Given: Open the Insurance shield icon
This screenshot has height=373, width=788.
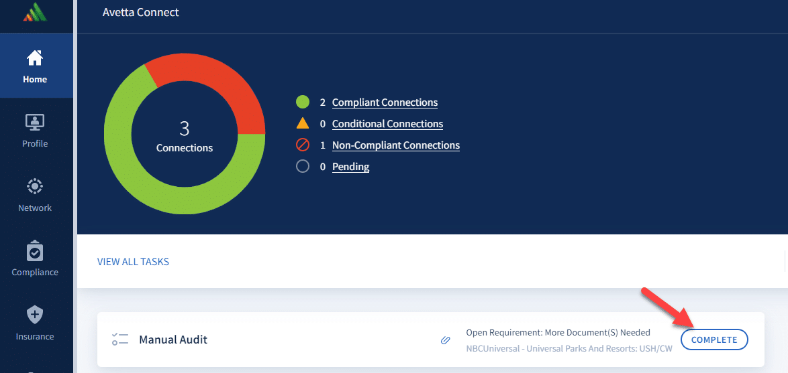Looking at the screenshot, I should [35, 315].
